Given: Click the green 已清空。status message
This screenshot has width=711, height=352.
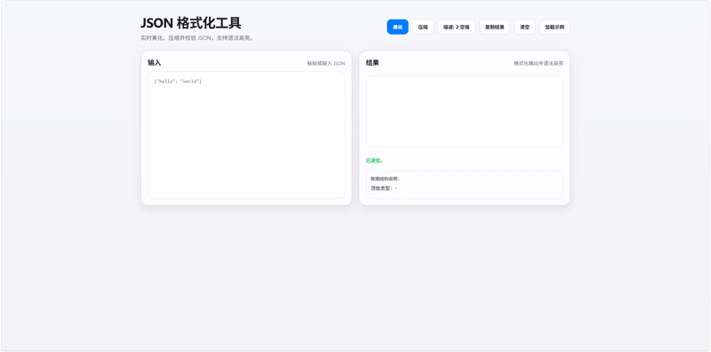Looking at the screenshot, I should [374, 161].
